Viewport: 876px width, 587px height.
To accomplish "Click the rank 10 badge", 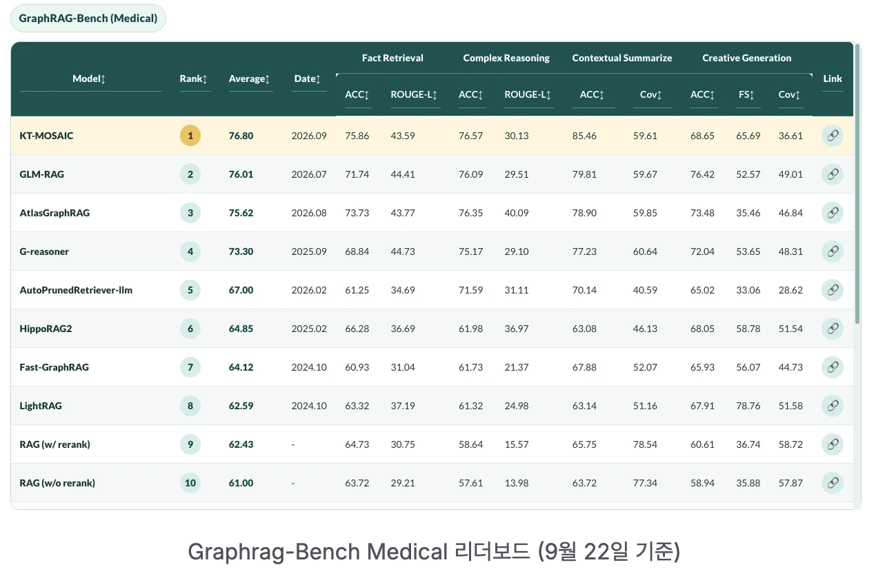I will 190,483.
